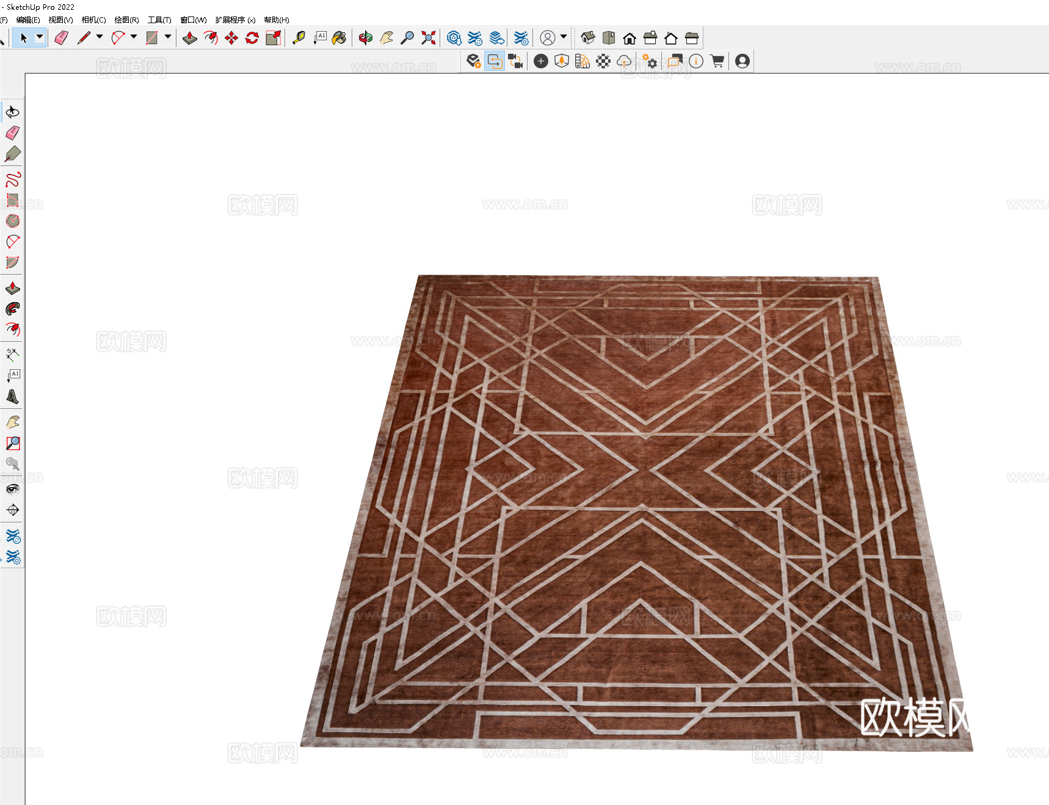Viewport: 1049px width, 805px height.
Task: Choose the Freehand tool in left toolbar
Action: 13,179
